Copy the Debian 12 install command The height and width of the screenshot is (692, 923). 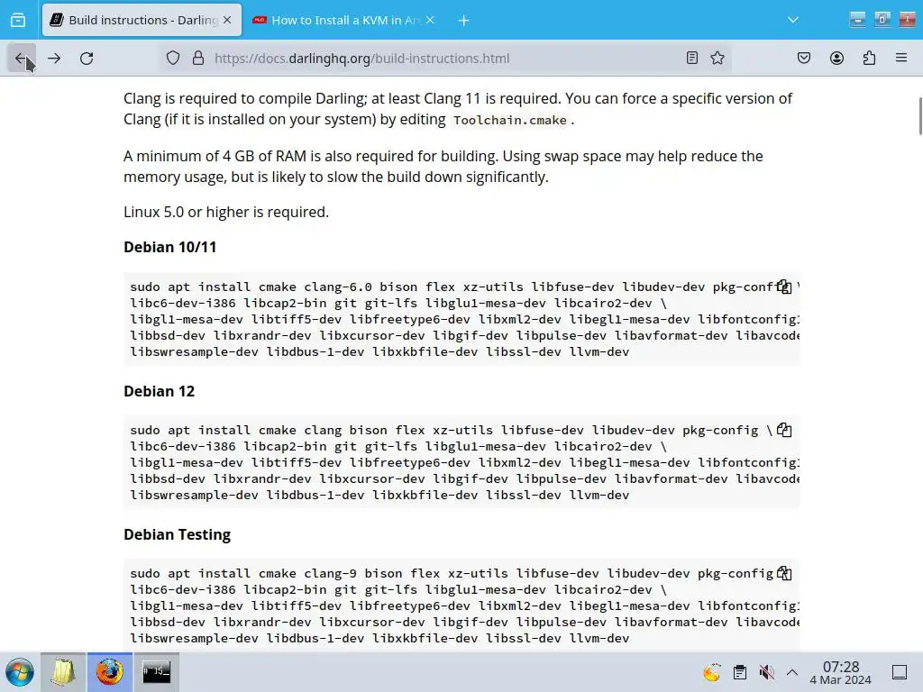point(784,430)
